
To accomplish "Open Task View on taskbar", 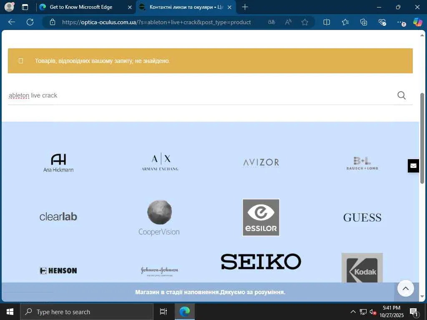I will click(163, 312).
